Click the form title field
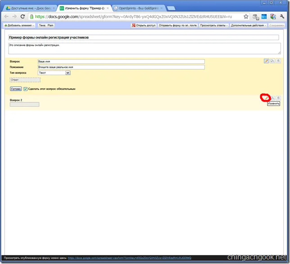 point(144,37)
